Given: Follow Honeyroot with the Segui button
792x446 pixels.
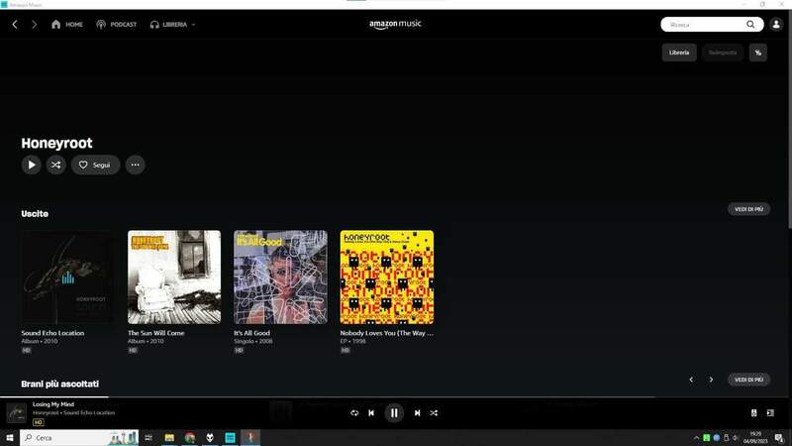Looking at the screenshot, I should click(95, 166).
